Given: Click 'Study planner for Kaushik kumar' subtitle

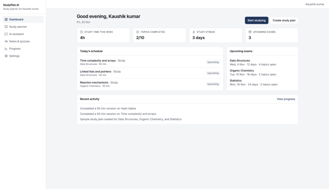Looking at the screenshot, I should point(21,9).
